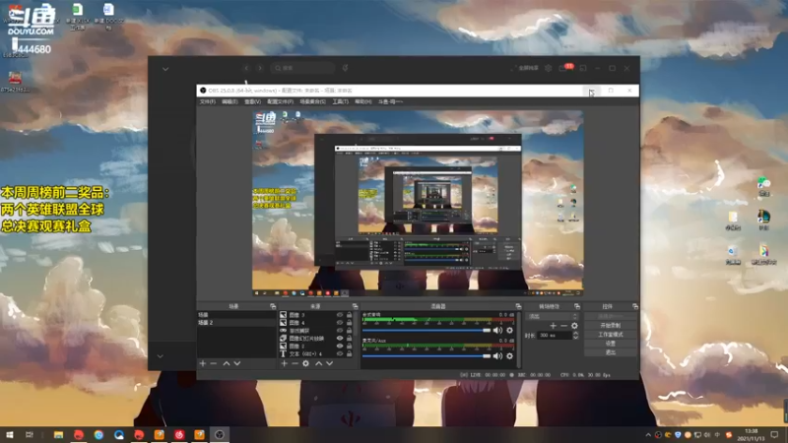Screen dimensions: 788x443
Task: Open the OBS taskbar icon
Action: point(219,434)
